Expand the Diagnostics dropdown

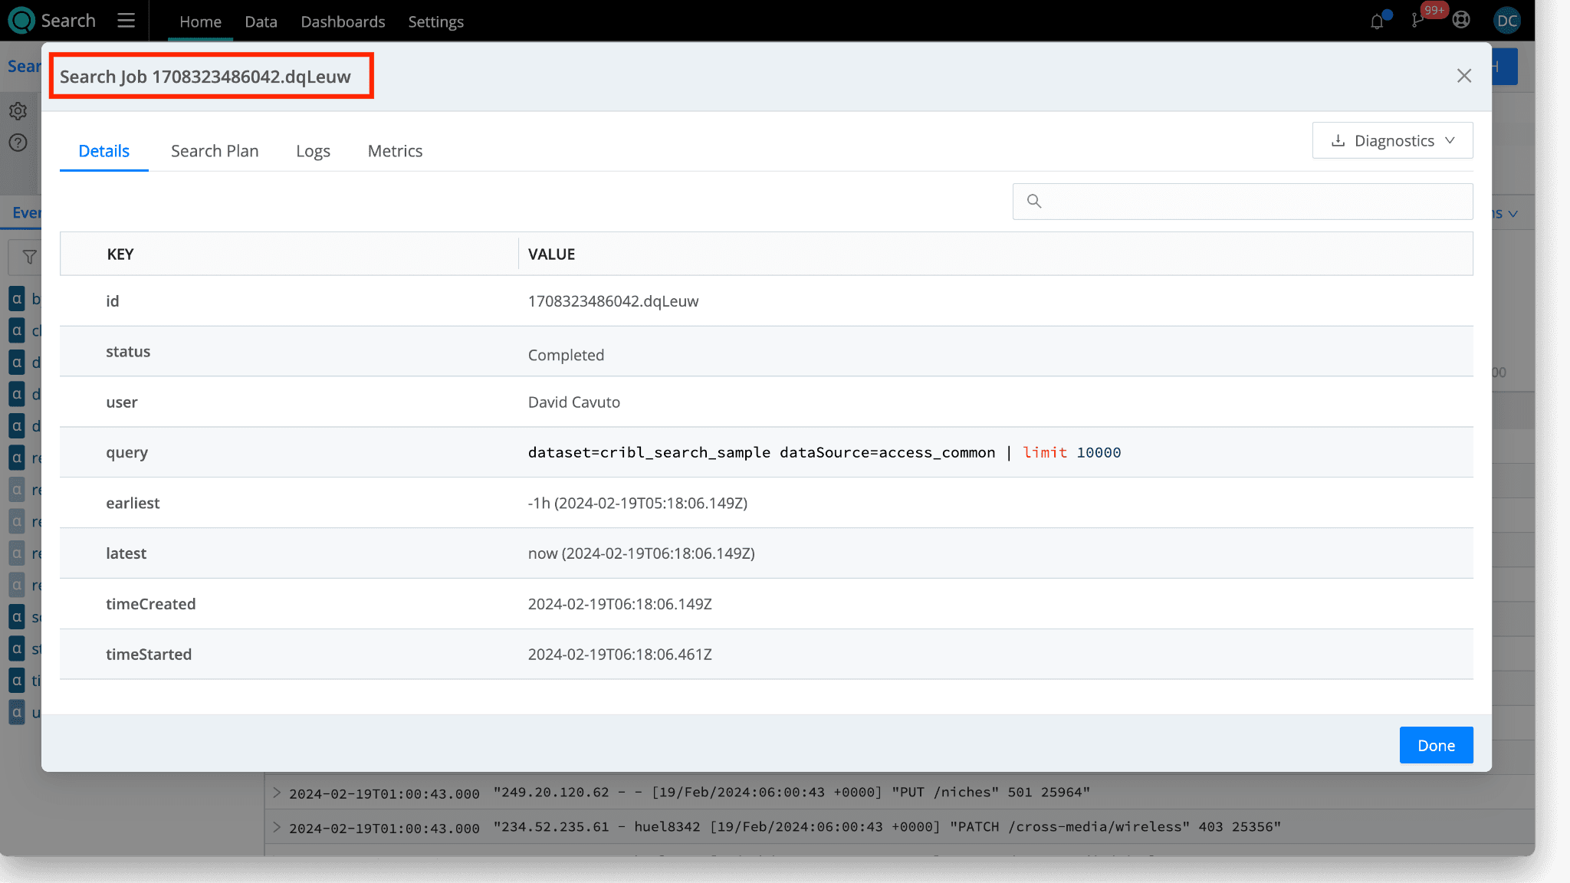click(x=1392, y=140)
